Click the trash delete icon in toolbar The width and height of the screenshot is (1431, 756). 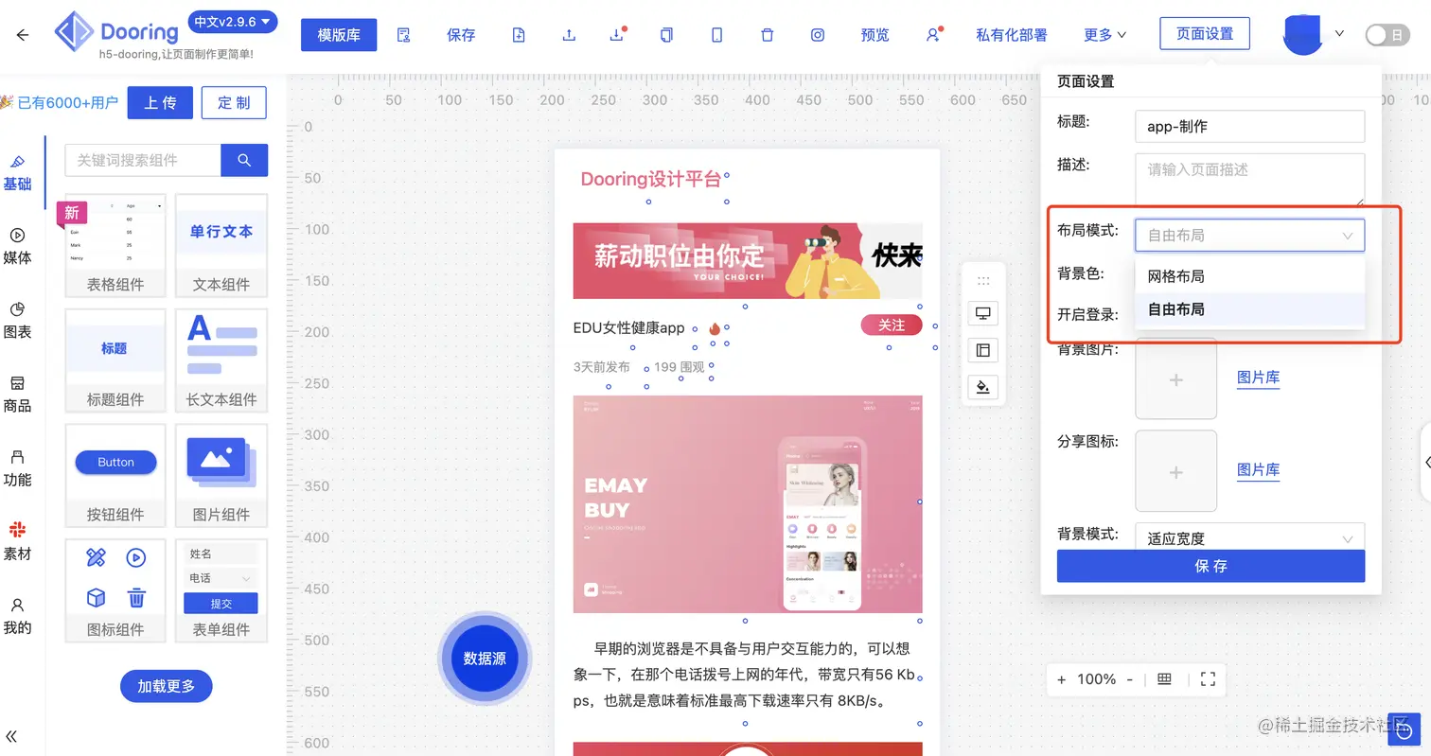tap(768, 35)
